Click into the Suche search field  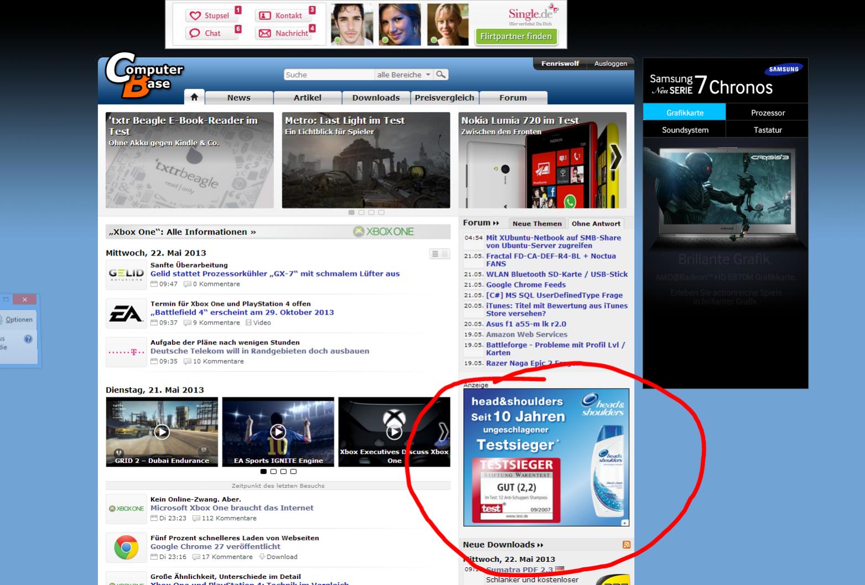coord(329,75)
